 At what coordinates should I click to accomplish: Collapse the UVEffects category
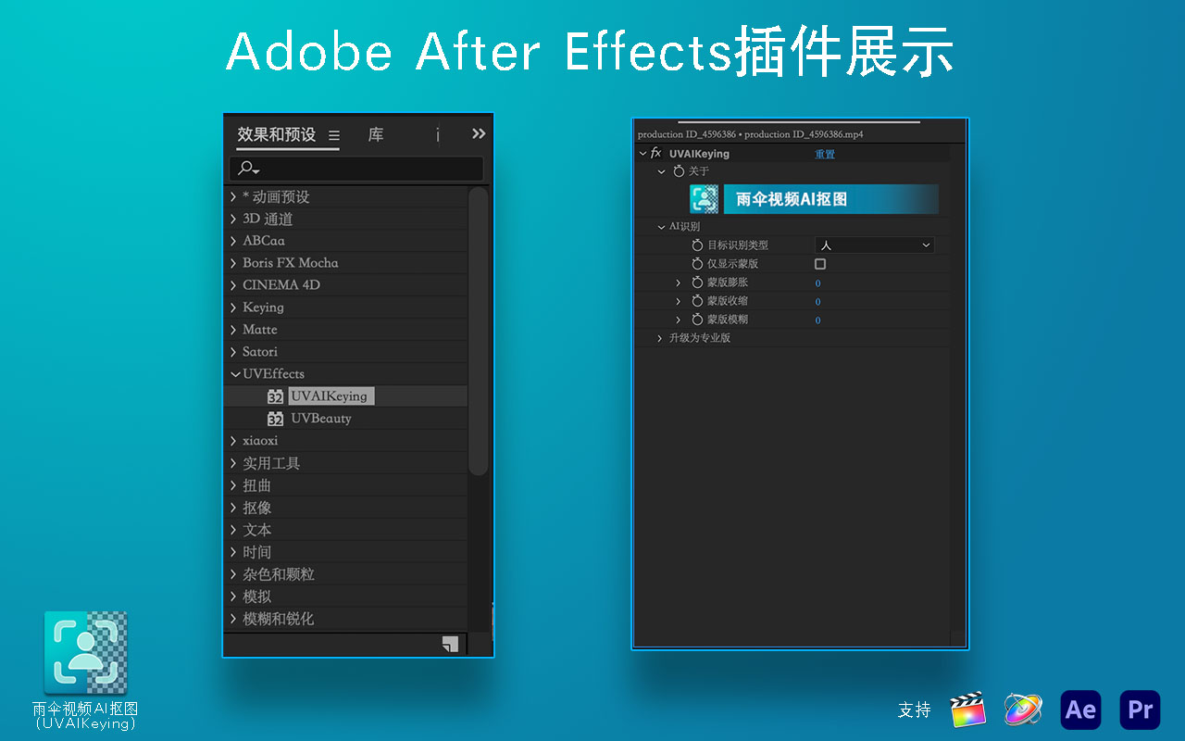click(x=234, y=374)
